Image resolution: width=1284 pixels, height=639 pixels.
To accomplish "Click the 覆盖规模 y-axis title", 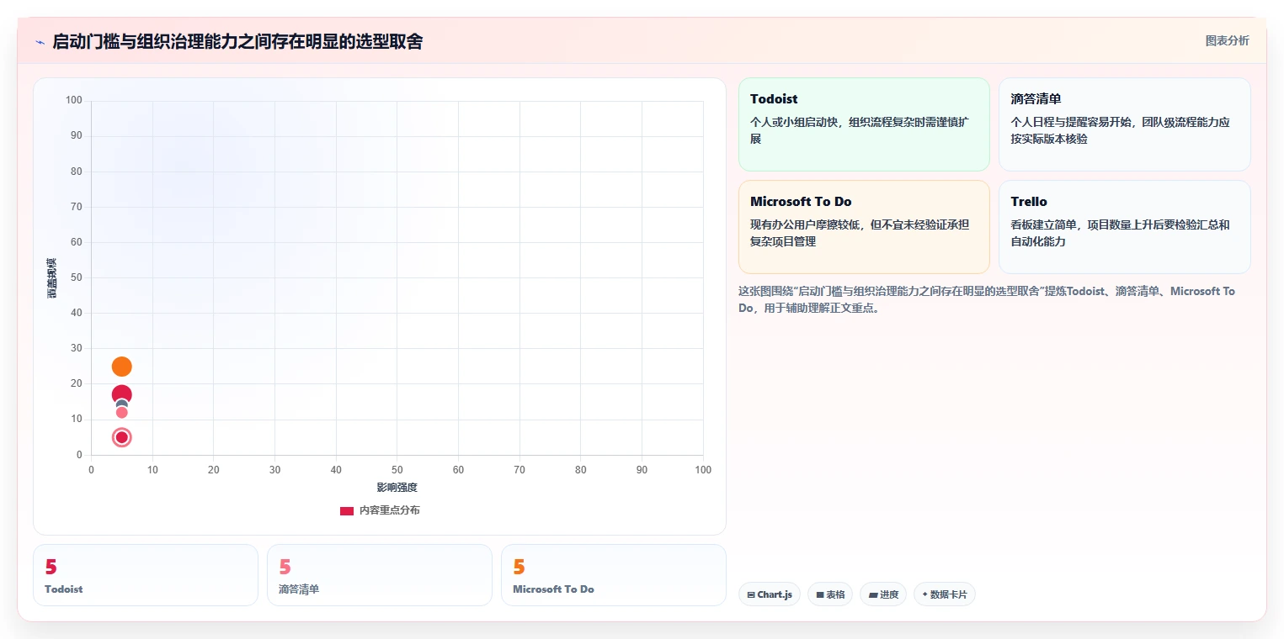I will 51,277.
